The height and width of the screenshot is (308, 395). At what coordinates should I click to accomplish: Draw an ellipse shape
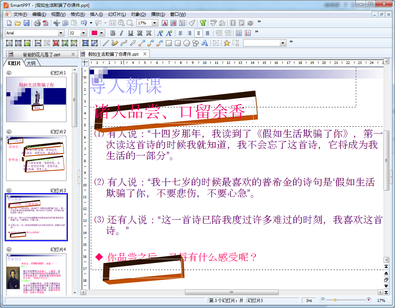point(187,43)
